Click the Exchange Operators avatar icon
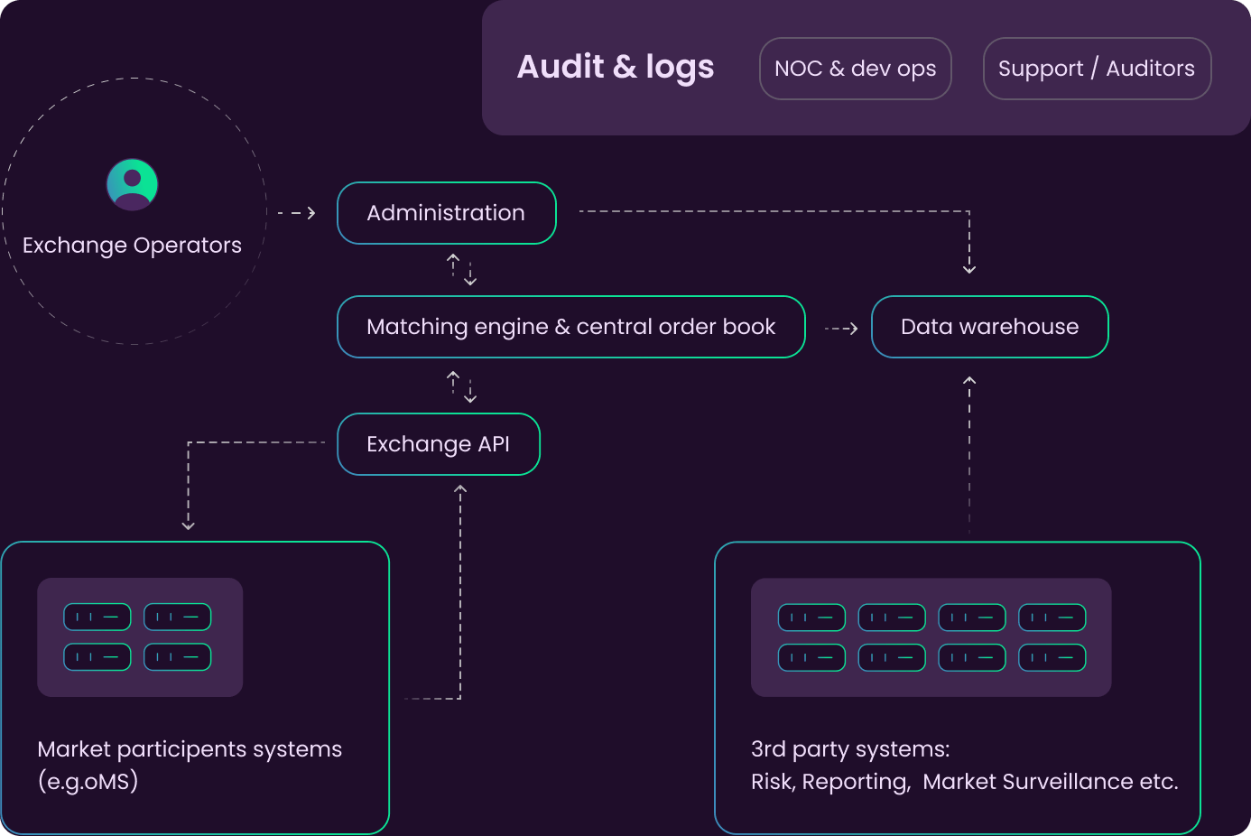Image resolution: width=1251 pixels, height=836 pixels. (133, 184)
